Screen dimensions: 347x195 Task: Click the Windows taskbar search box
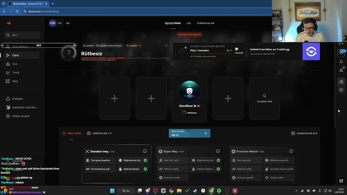[126, 191]
